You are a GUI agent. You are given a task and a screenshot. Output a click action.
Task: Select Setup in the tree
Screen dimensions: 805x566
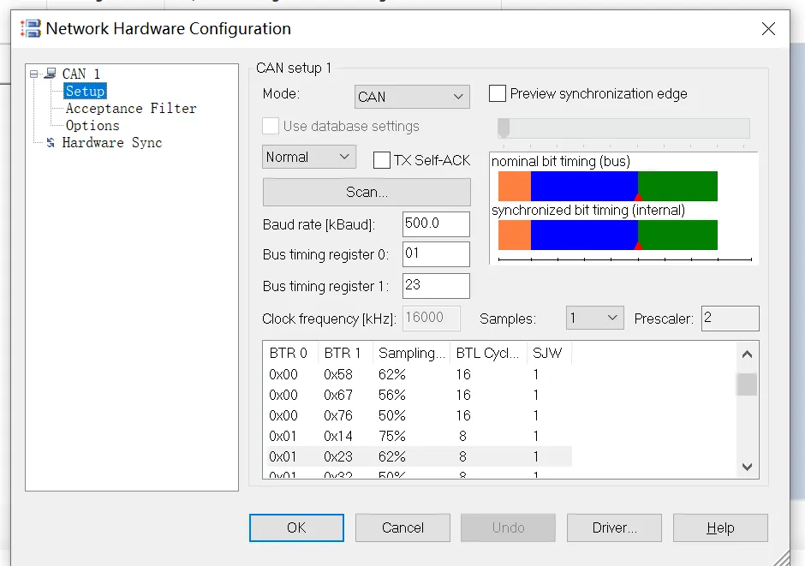pyautogui.click(x=86, y=92)
